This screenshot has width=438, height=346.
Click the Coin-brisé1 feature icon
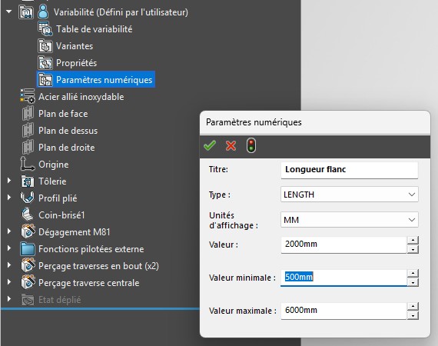[28, 215]
